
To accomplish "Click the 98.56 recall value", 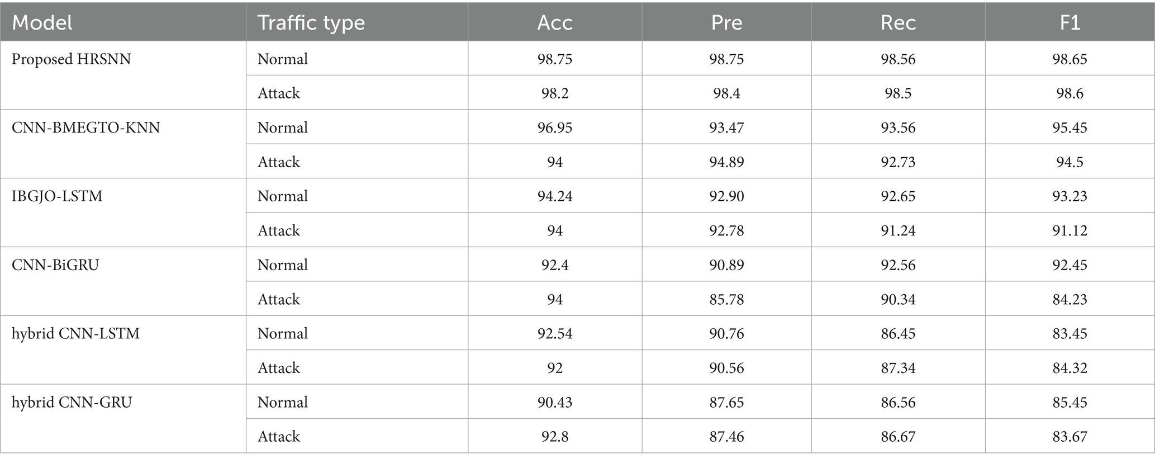I will [x=898, y=59].
